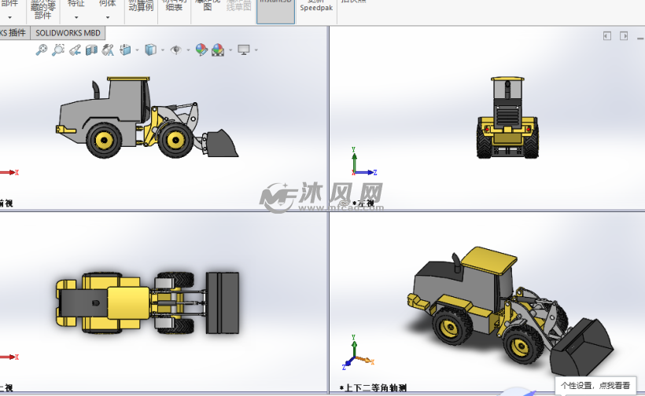Click the Speedpak update button

(x=315, y=6)
